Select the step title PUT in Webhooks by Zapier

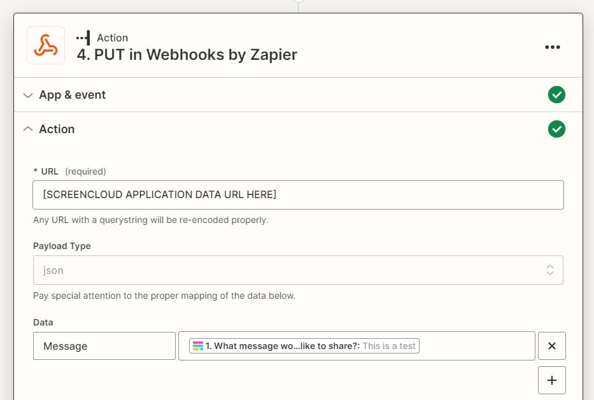[185, 55]
